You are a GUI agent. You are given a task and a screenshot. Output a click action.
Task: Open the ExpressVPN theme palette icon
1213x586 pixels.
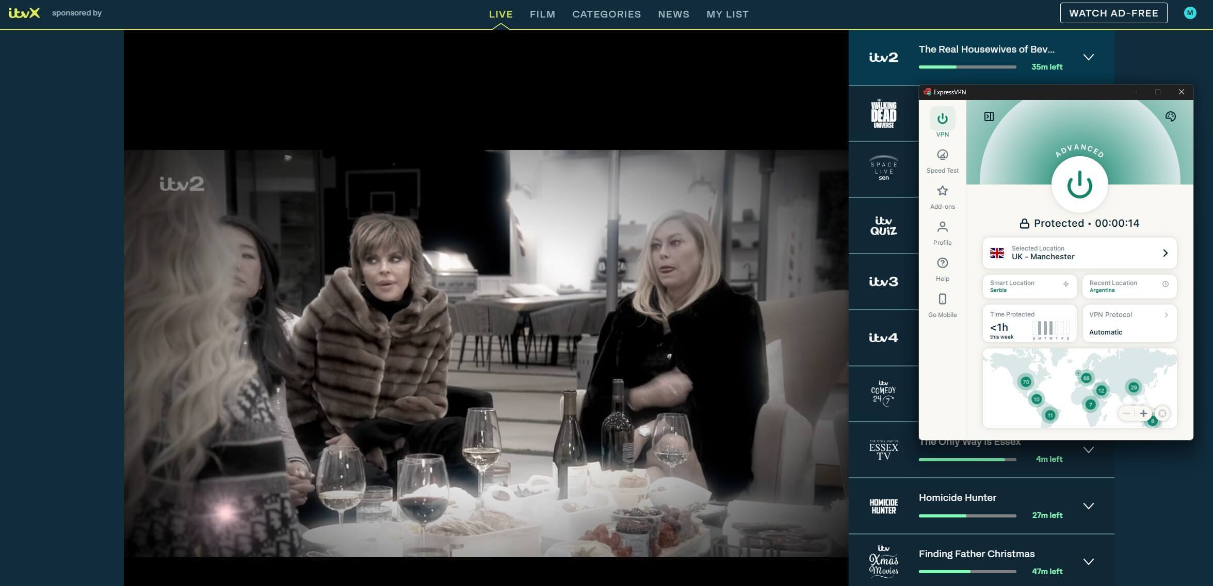tap(1170, 116)
